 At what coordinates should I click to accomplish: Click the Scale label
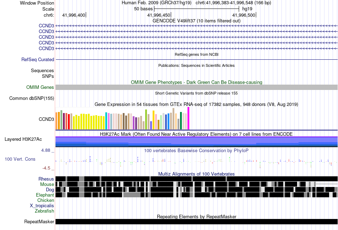[x=48, y=9]
